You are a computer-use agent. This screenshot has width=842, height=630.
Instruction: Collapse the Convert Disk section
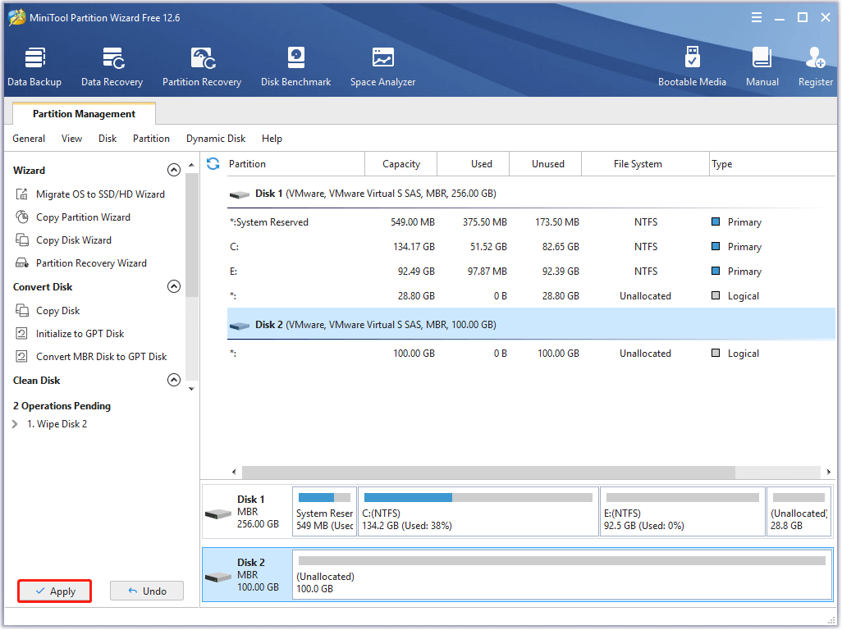click(173, 286)
